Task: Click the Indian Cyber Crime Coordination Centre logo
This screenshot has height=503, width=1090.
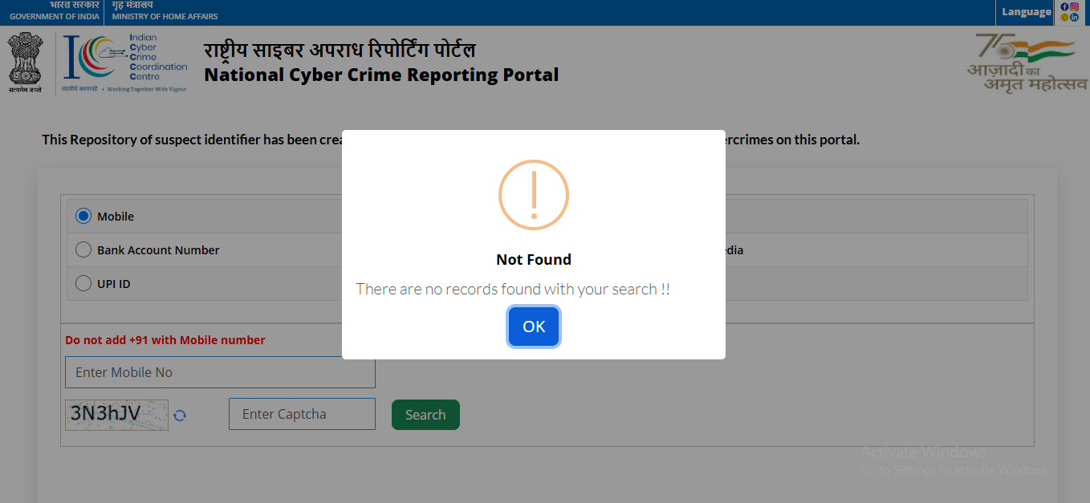Action: [x=124, y=63]
